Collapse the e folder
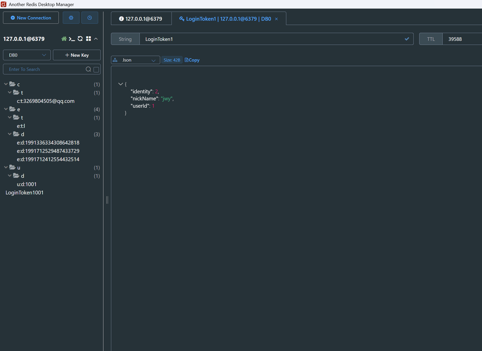This screenshot has width=482, height=351. click(6, 109)
